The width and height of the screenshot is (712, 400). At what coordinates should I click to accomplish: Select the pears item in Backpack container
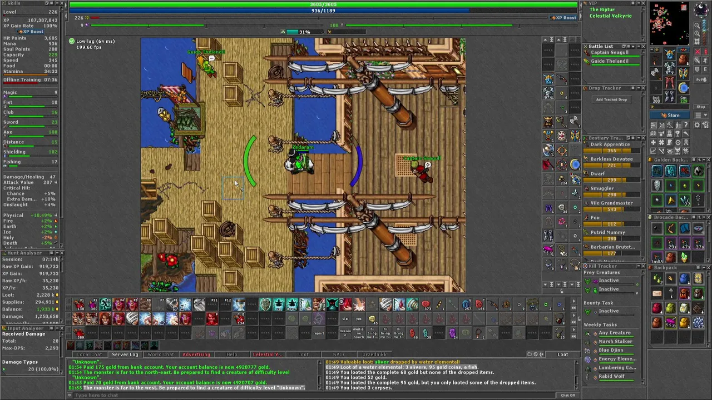pyautogui.click(x=657, y=279)
